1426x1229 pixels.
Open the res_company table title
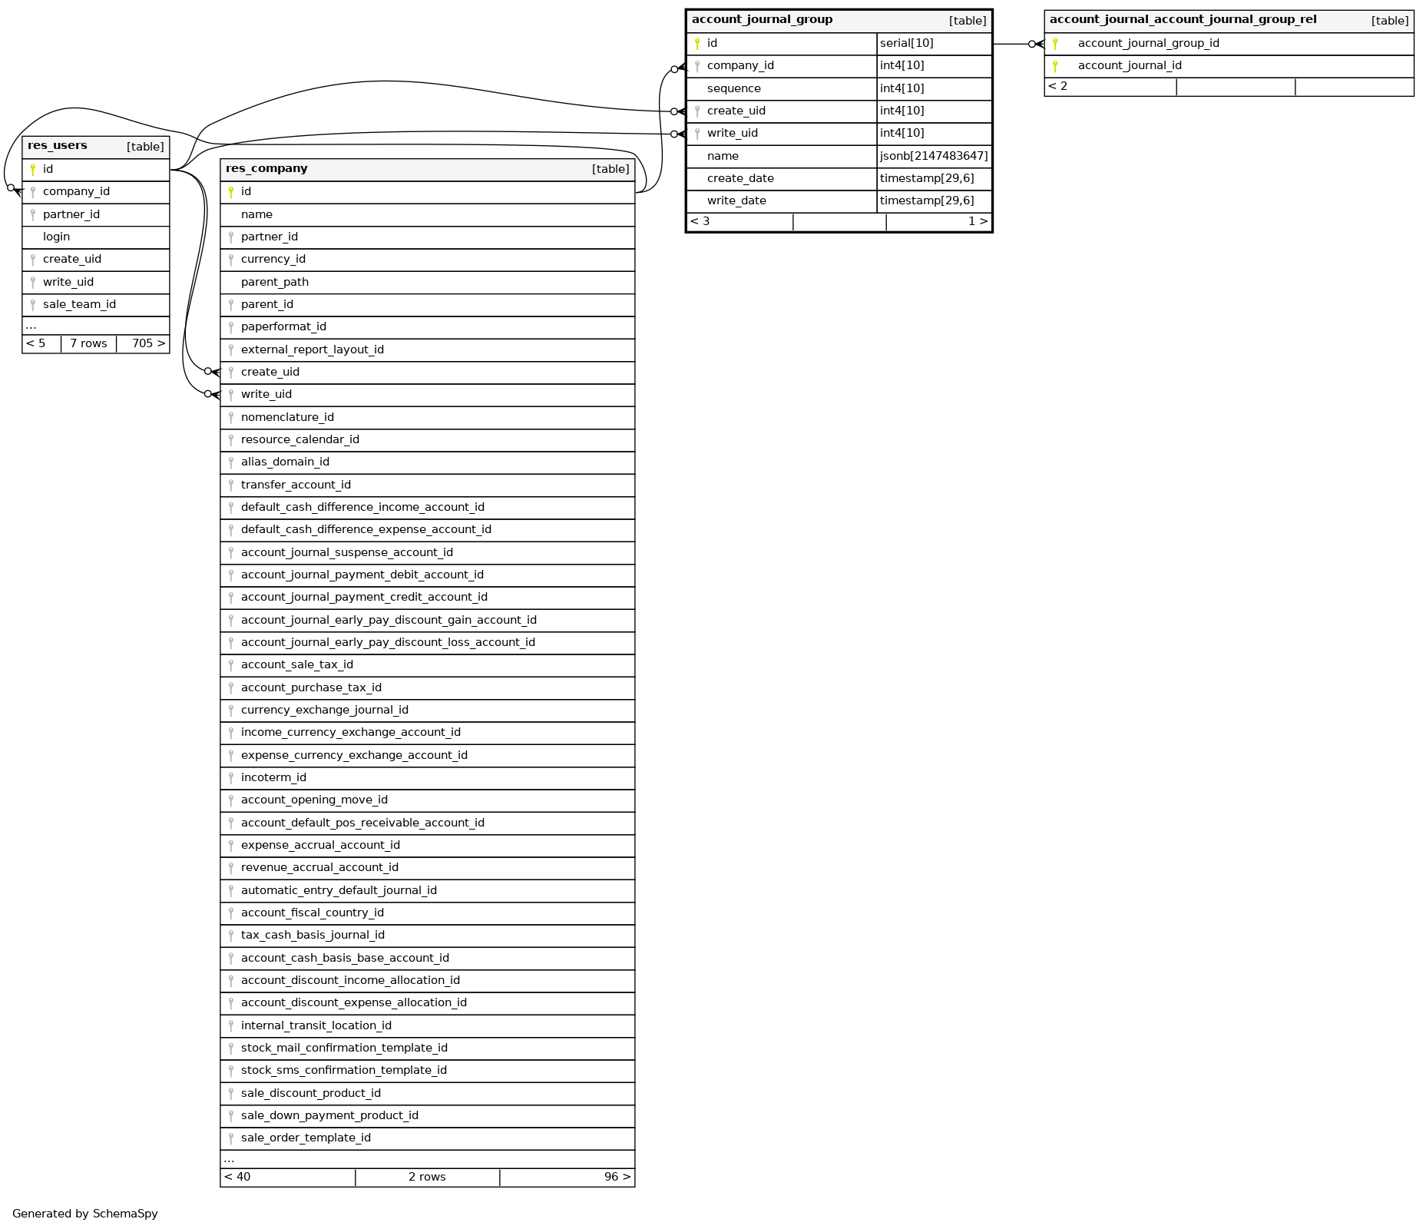[x=266, y=169]
